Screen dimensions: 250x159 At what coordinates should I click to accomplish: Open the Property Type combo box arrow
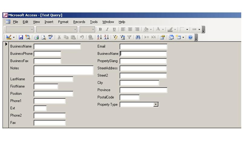[x=156, y=104]
